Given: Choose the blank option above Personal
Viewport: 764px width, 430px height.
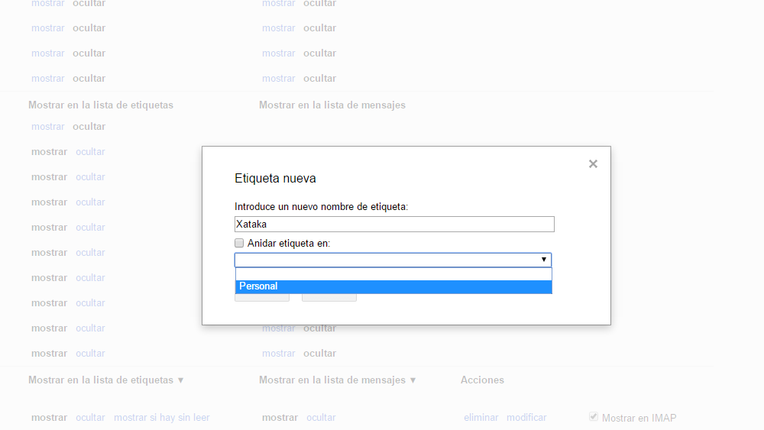Looking at the screenshot, I should pyautogui.click(x=393, y=274).
